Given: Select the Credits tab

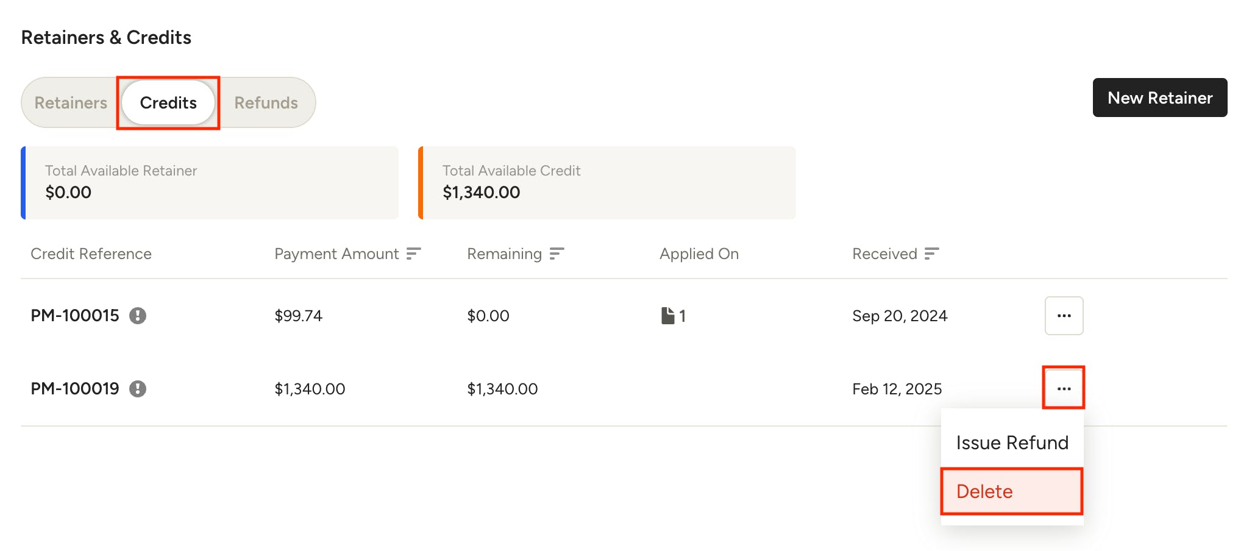Looking at the screenshot, I should pos(168,102).
